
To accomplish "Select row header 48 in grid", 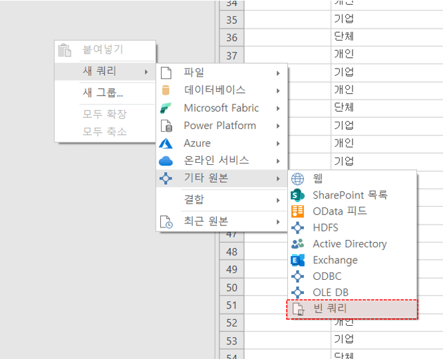I will click(x=231, y=252).
